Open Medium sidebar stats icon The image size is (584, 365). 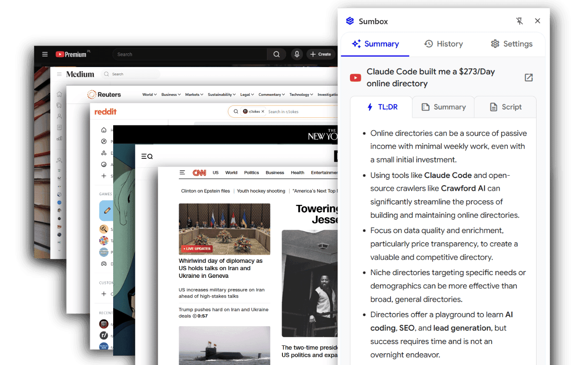click(59, 138)
